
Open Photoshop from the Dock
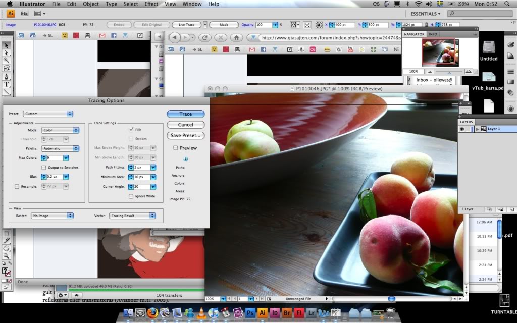click(x=250, y=313)
